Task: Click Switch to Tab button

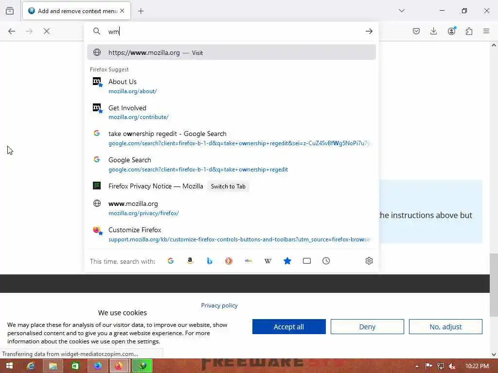Action: click(x=228, y=186)
